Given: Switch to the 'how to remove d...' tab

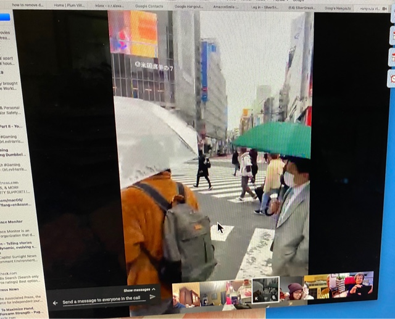Looking at the screenshot, I should pos(28,4).
